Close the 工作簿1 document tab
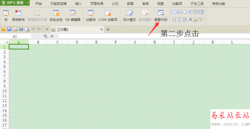This screenshot has width=250, height=129. click(x=101, y=29)
